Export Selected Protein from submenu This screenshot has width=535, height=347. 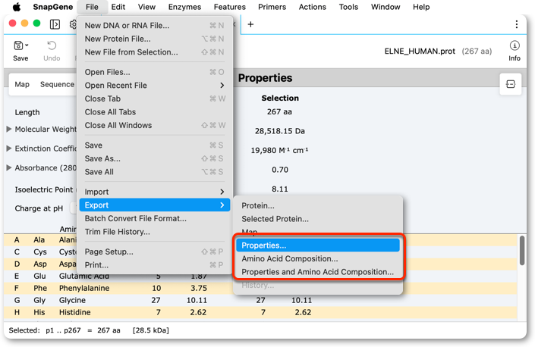click(318, 219)
